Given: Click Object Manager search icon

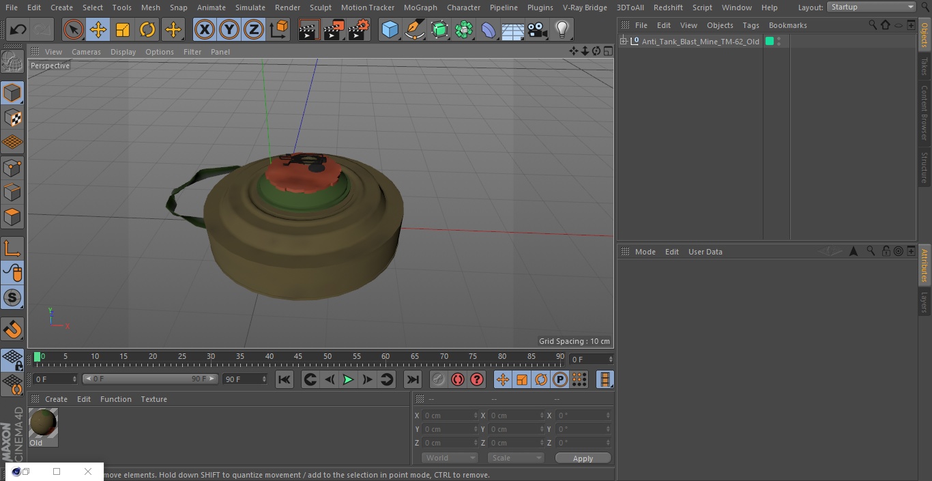Looking at the screenshot, I should coord(873,25).
